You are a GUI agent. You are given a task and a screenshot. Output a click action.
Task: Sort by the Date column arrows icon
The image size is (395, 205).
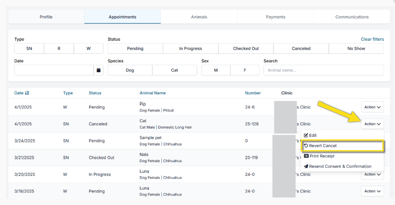click(27, 93)
